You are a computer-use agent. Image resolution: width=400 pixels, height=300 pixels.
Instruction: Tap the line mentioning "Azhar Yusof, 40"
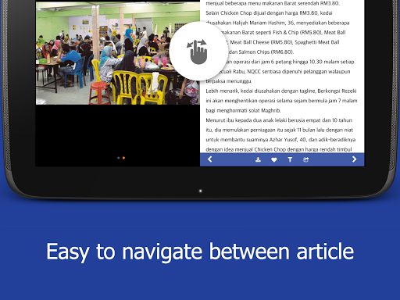tap(280, 140)
